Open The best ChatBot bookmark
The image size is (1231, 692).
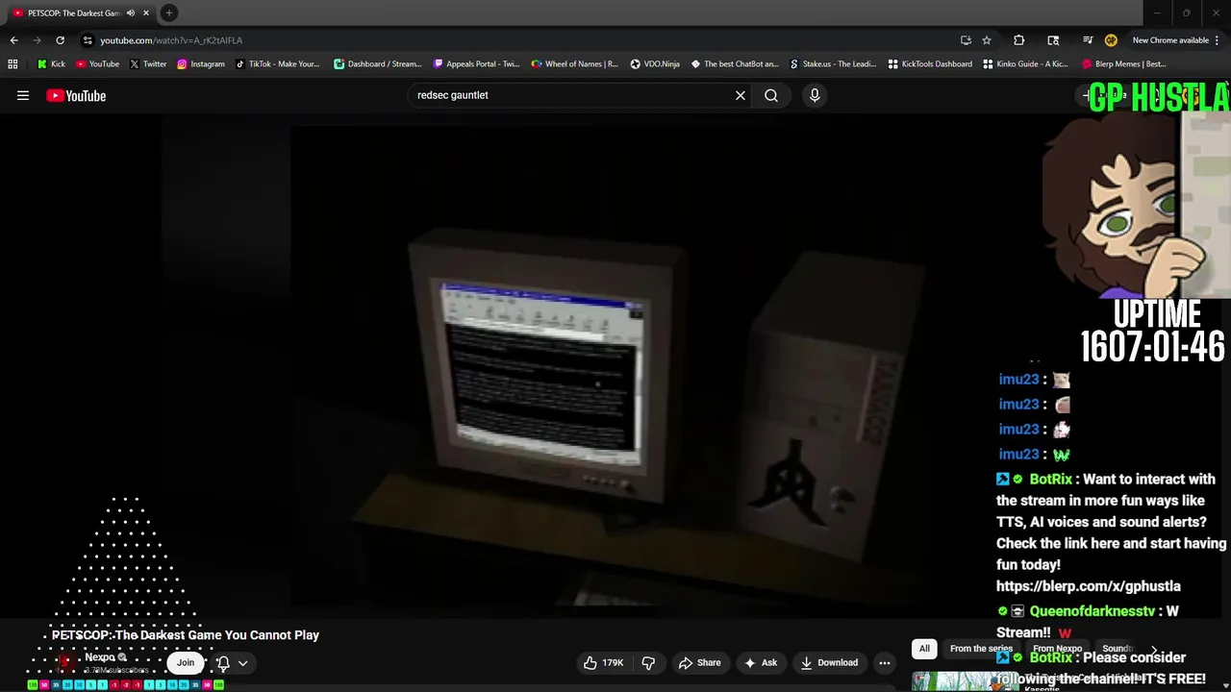735,64
